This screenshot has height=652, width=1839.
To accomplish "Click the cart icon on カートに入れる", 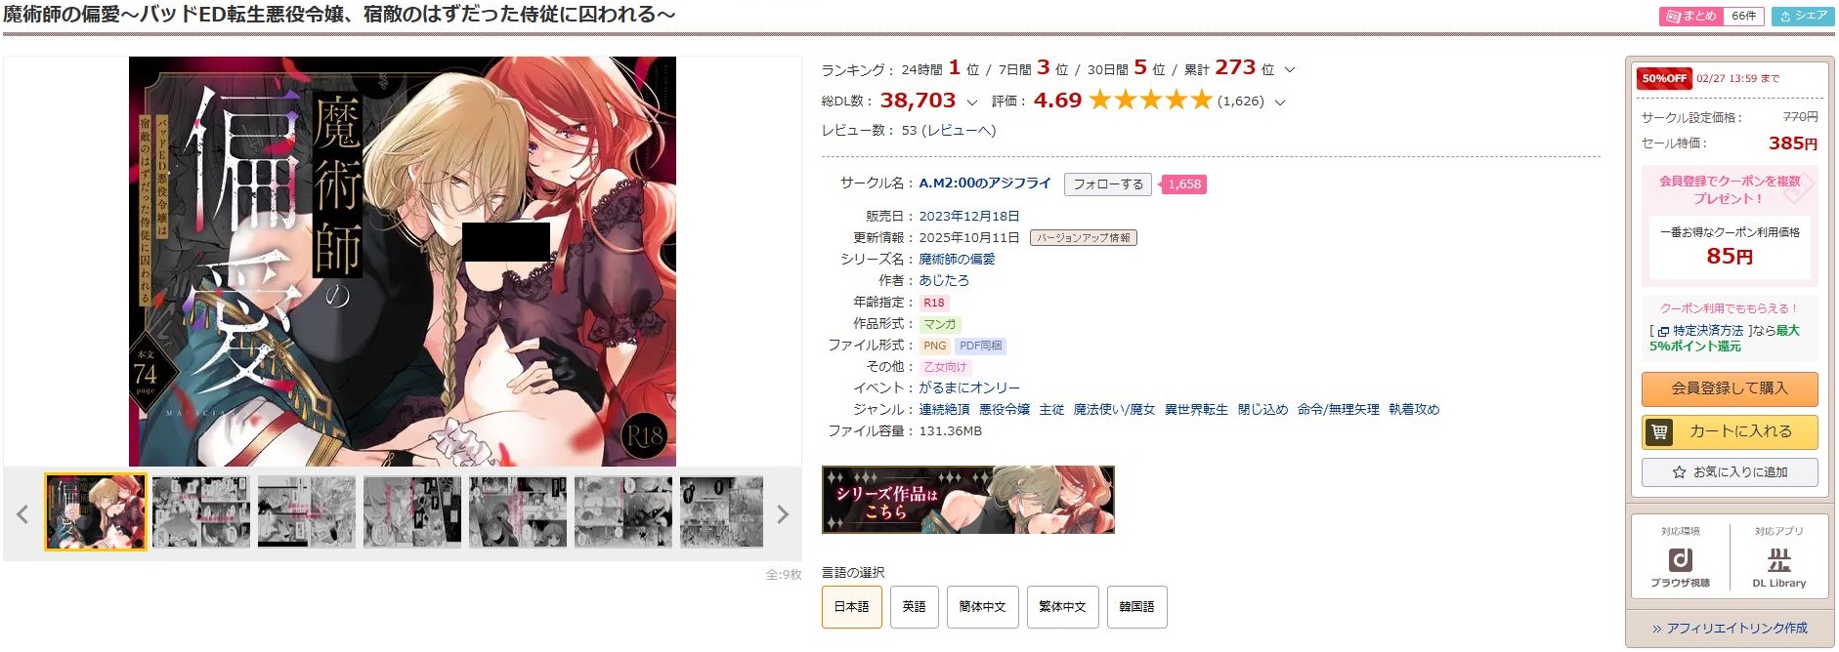I will (x=1659, y=431).
